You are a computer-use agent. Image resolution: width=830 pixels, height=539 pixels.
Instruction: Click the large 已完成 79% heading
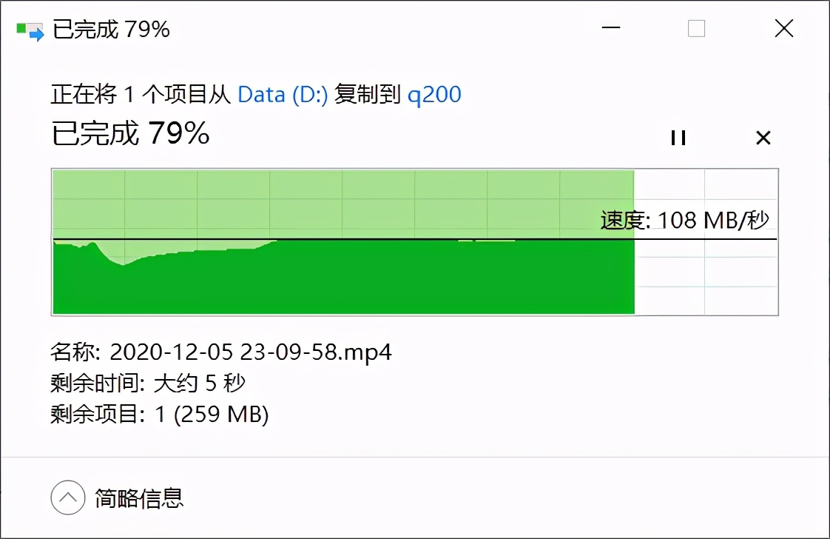(130, 133)
